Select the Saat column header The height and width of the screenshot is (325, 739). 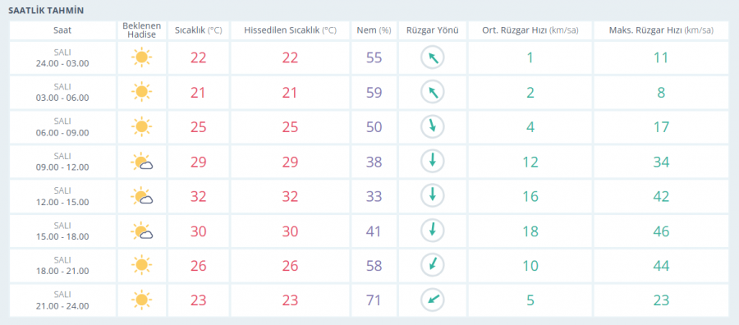[62, 30]
